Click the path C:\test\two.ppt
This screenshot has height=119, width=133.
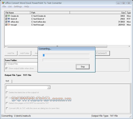coord(38,25)
